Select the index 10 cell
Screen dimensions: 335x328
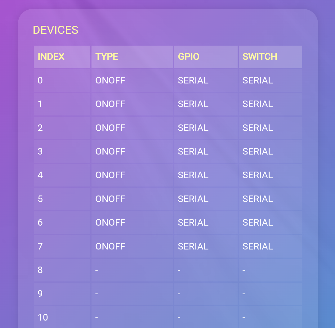point(43,317)
